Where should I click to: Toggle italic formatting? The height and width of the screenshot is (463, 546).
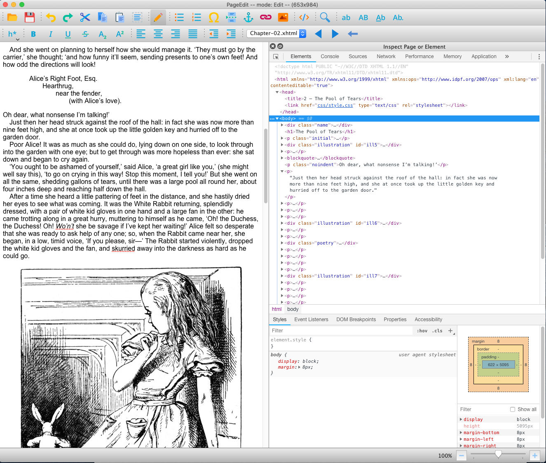(51, 34)
